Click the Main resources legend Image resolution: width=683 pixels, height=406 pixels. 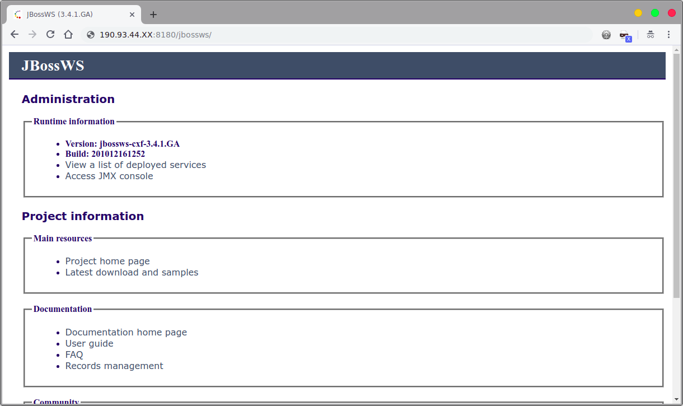[63, 239]
